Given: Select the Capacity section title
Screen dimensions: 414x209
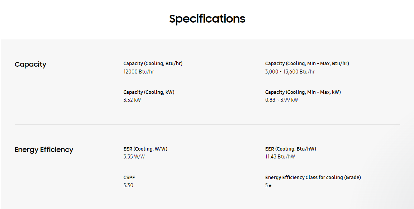Looking at the screenshot, I should point(30,65).
